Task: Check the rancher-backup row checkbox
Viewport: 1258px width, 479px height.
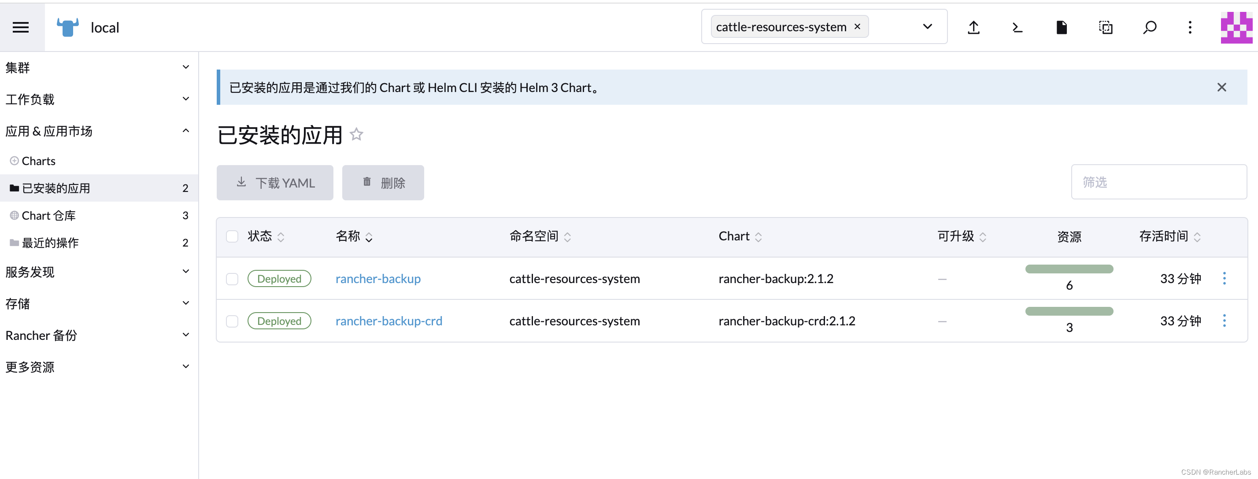Action: click(x=232, y=279)
